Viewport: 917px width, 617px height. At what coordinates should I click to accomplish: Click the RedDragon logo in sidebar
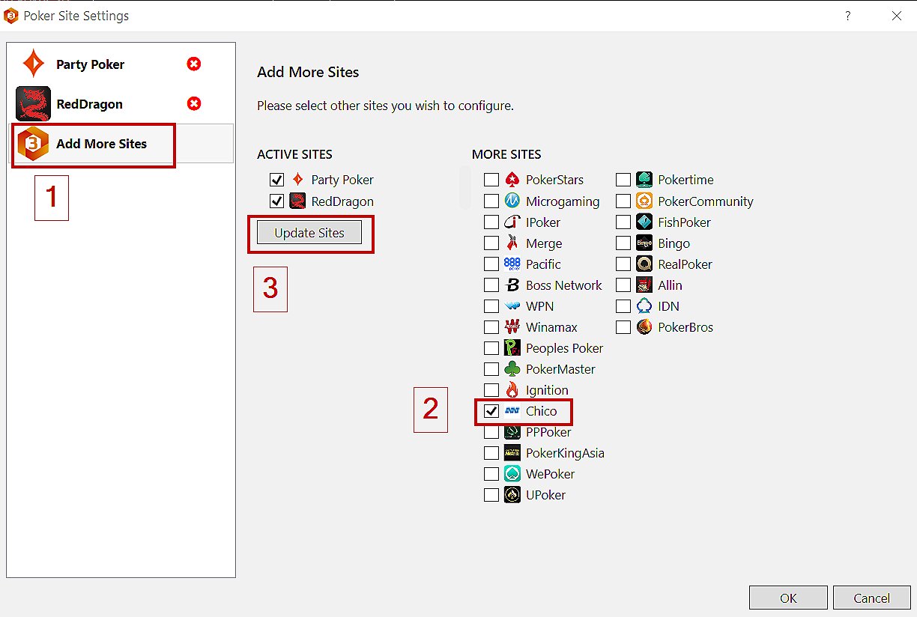pos(33,104)
